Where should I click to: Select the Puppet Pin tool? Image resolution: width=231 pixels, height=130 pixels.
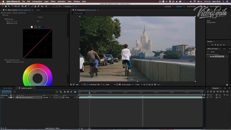[x=46, y=6]
